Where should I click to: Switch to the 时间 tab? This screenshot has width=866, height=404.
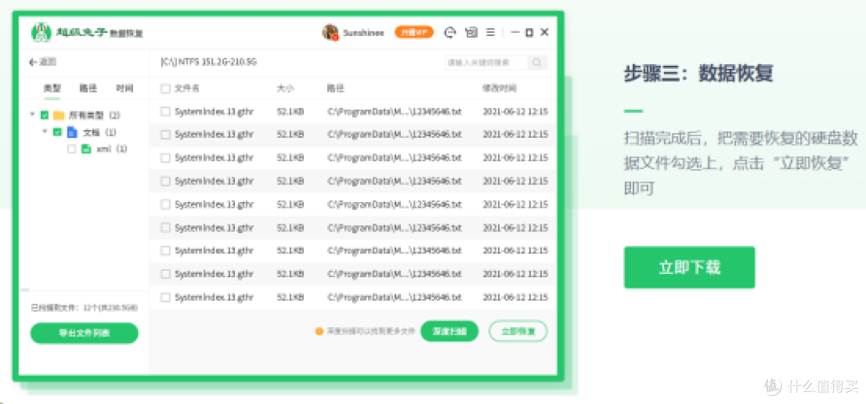click(125, 88)
